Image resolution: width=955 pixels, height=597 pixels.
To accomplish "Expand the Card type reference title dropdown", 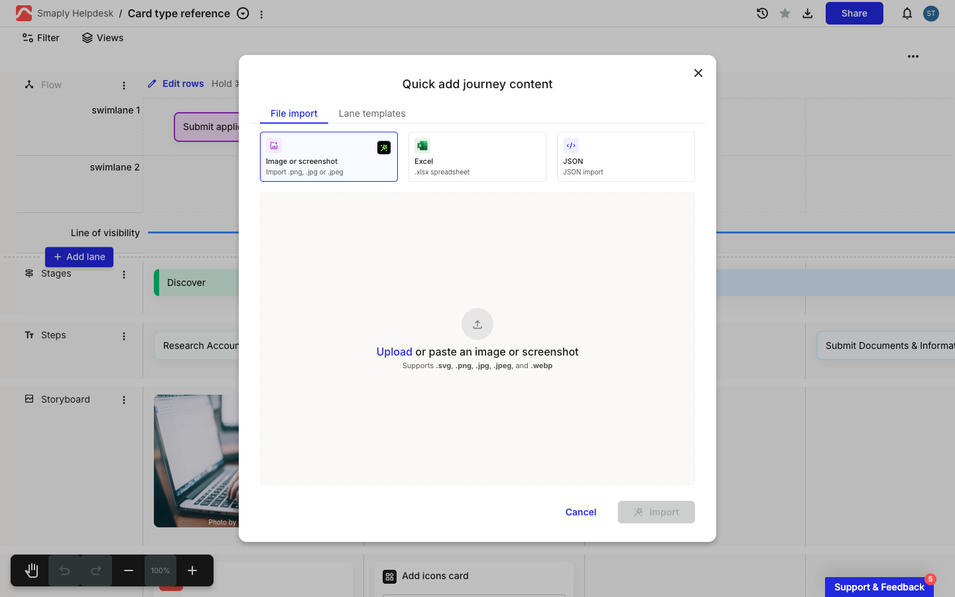I will pyautogui.click(x=243, y=13).
